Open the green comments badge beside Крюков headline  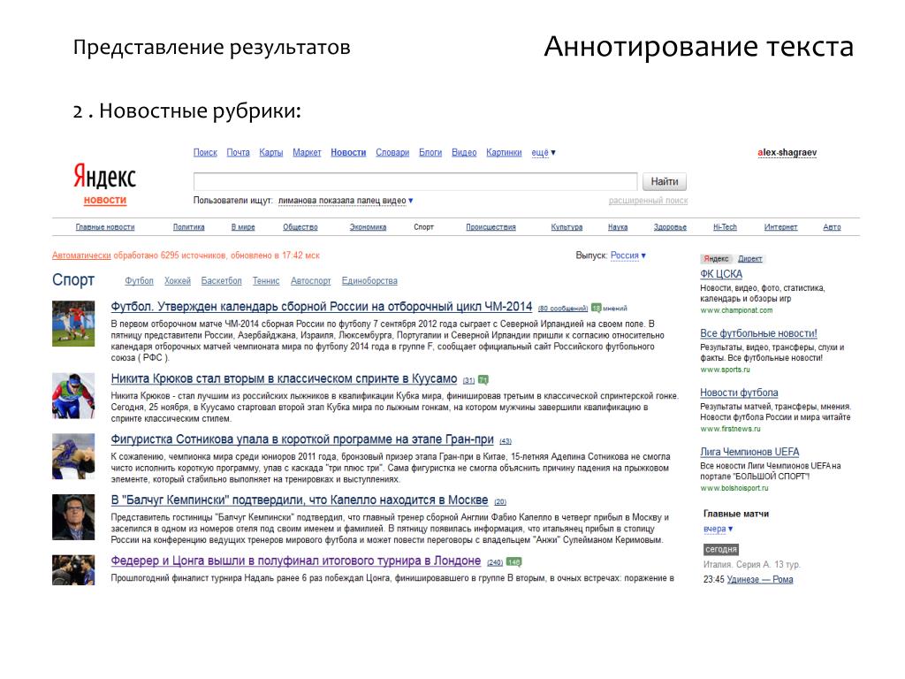coord(483,380)
